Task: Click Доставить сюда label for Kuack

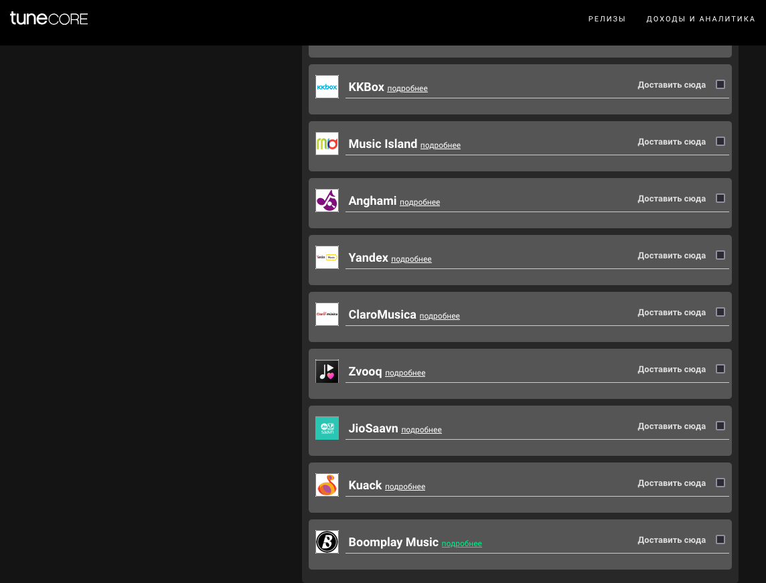Action: coord(672,483)
